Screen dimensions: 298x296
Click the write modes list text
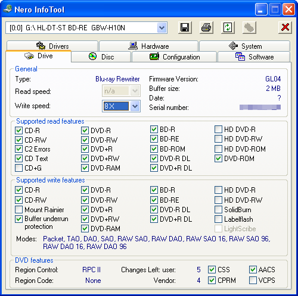tap(157, 243)
